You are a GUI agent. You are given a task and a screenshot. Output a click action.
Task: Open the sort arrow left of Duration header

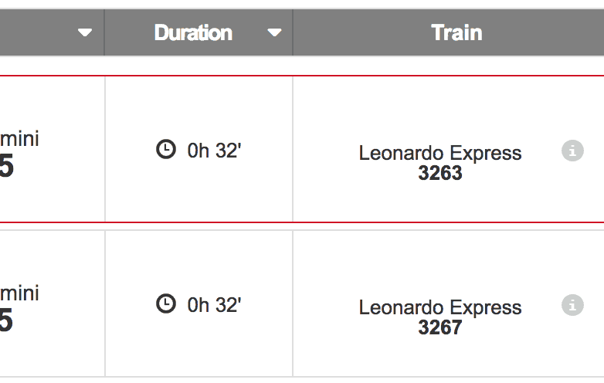[x=85, y=32]
